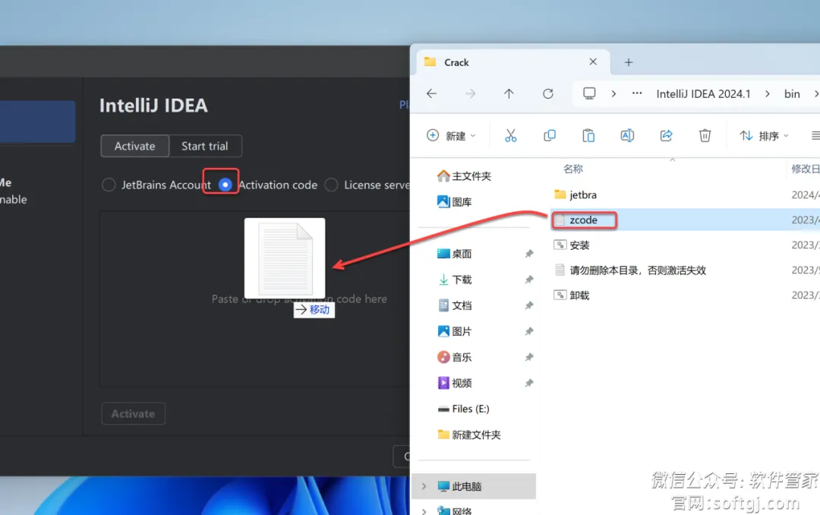Click the bin breadcrumb segment
This screenshot has height=515, width=820.
(x=792, y=93)
